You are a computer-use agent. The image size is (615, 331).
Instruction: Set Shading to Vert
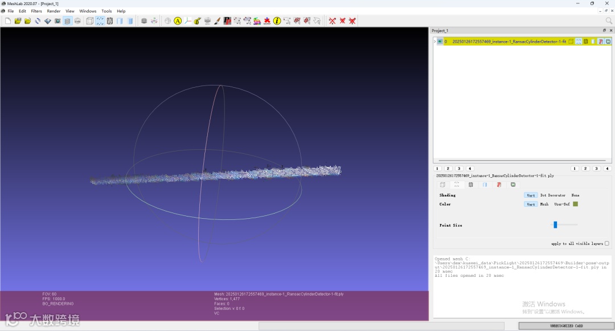point(531,195)
